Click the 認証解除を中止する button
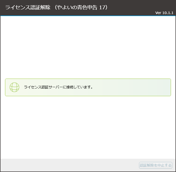Screen dimensions: 176x172 pos(155,165)
